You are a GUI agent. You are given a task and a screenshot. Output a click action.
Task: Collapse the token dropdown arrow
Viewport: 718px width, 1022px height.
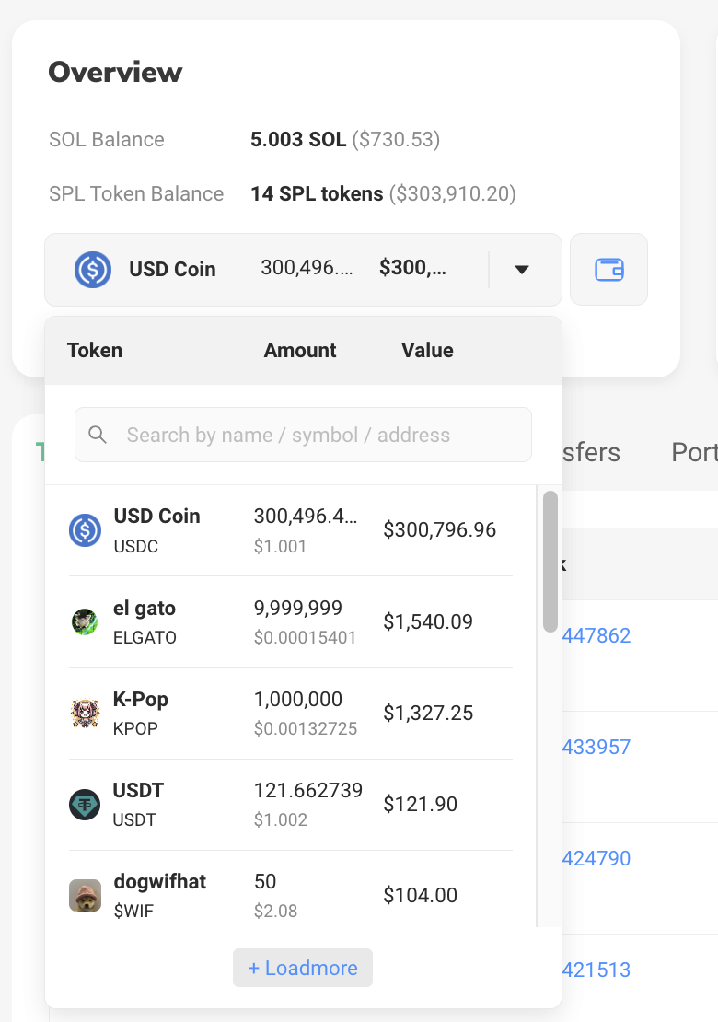(x=521, y=269)
